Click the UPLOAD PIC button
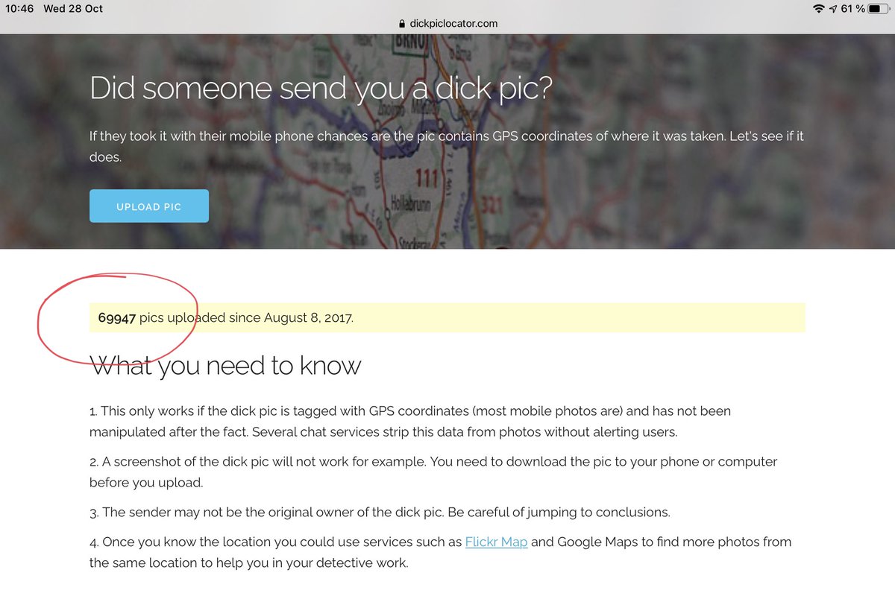This screenshot has height=596, width=895. tap(149, 206)
